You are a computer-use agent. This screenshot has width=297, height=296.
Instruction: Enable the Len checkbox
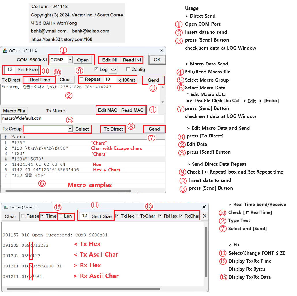tap(60, 216)
